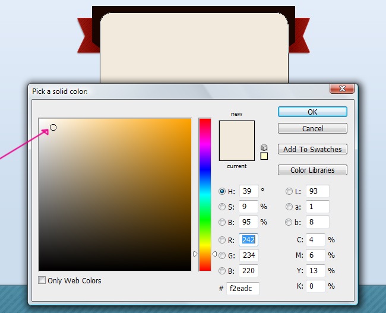Select the S saturation radio button
This screenshot has height=313, width=386.
223,207
